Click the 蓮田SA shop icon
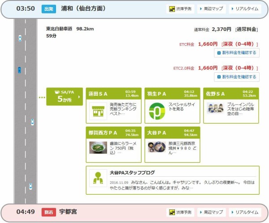This screenshot has height=223, width=269. coord(98,111)
